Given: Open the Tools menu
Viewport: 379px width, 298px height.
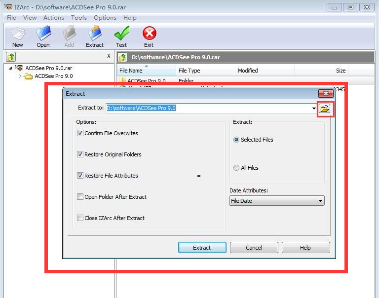Looking at the screenshot, I should [79, 18].
